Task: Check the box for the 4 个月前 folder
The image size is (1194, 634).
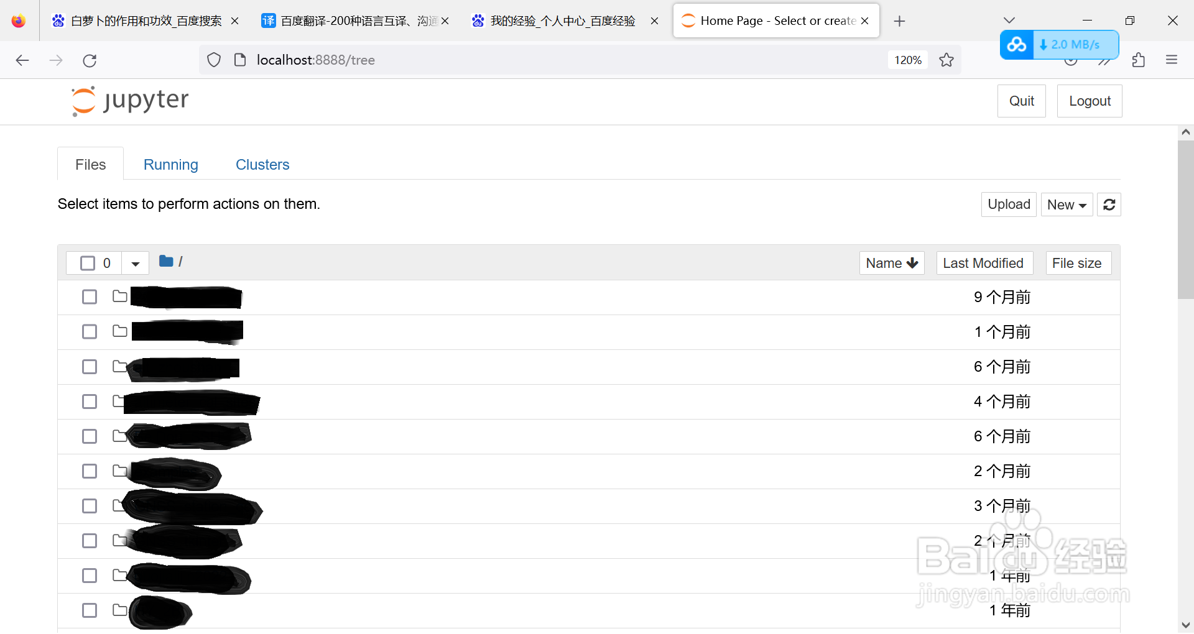Action: [90, 402]
